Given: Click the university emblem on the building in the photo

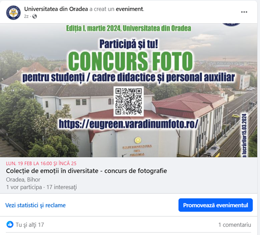Looking at the screenshot, I should click(x=138, y=140).
